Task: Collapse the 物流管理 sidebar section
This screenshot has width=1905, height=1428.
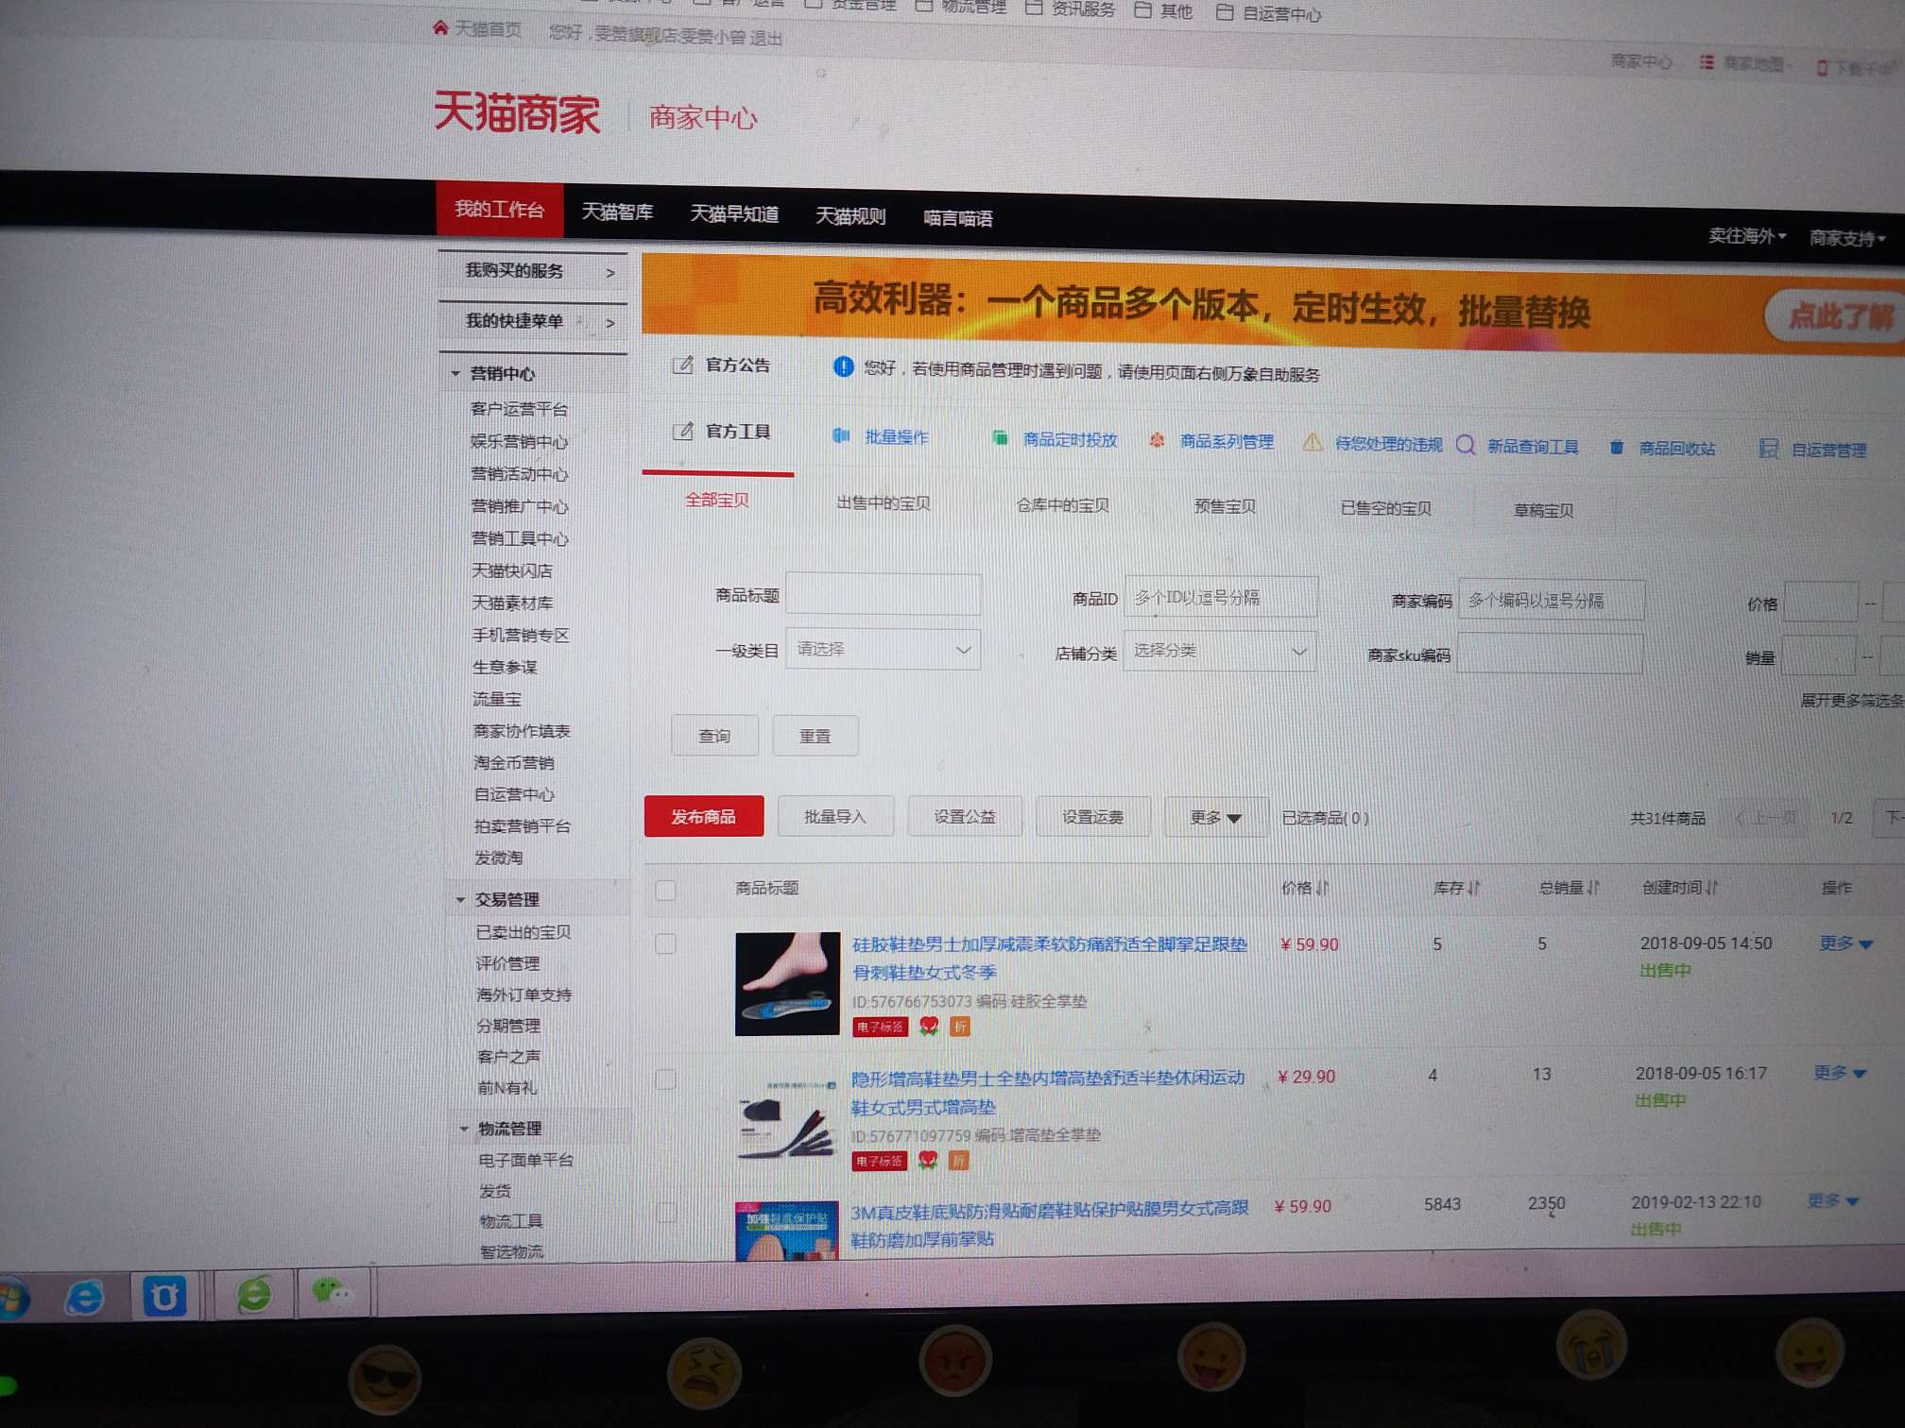Action: [x=464, y=1129]
